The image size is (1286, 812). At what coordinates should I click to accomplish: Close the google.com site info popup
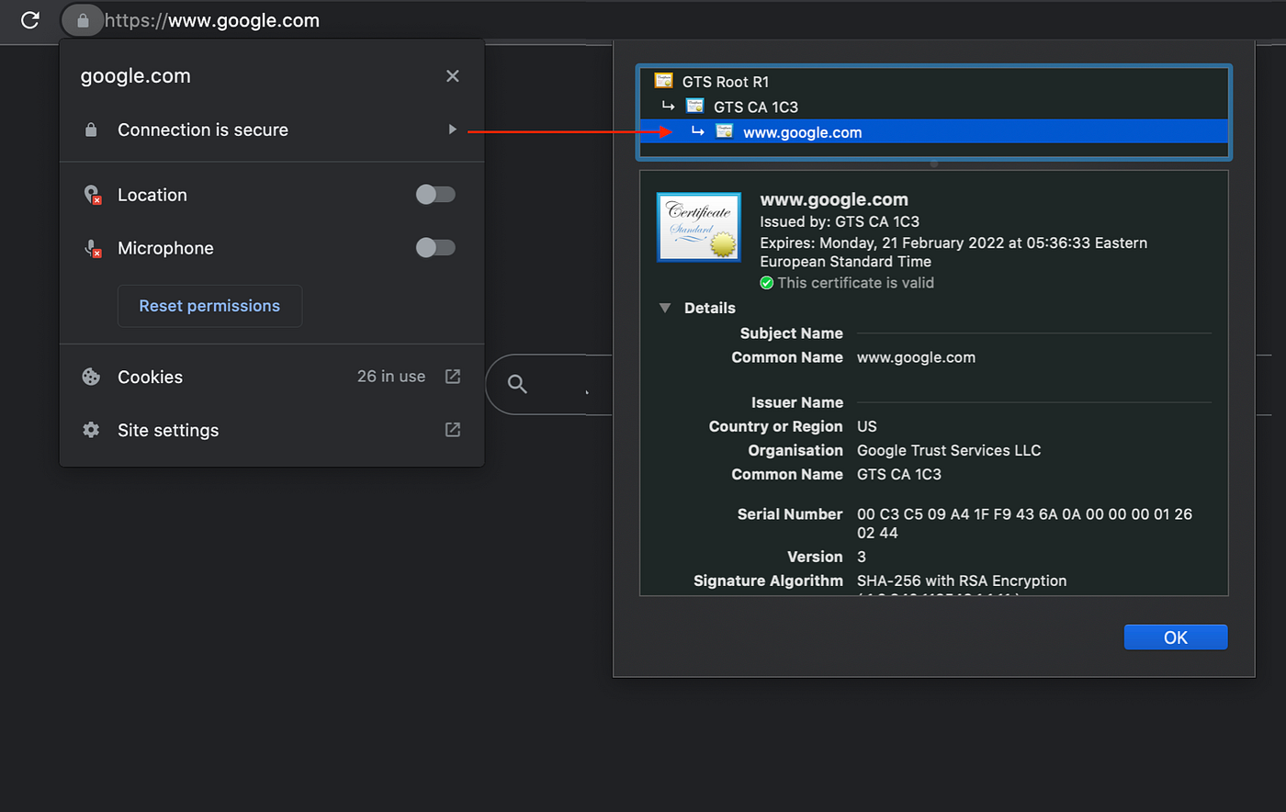coord(452,76)
